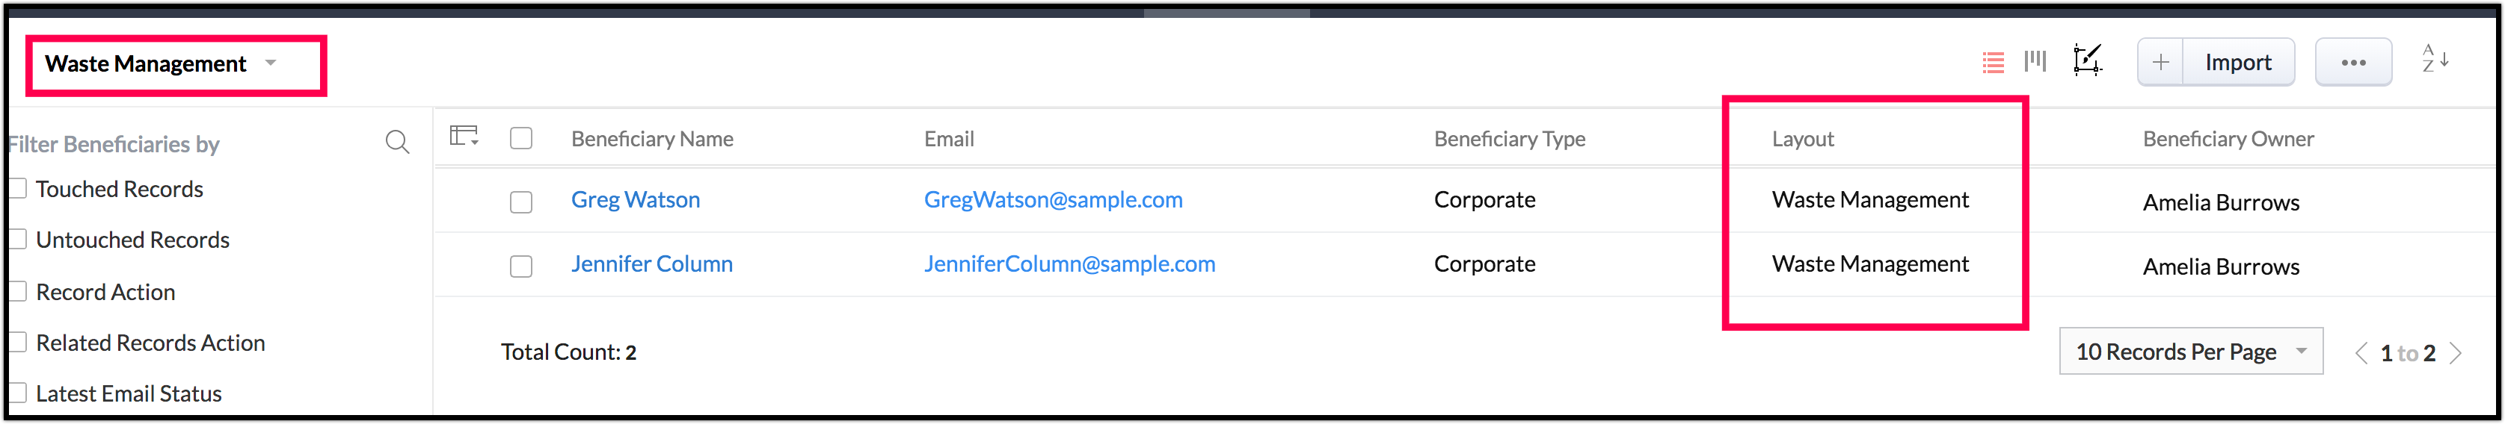Switch to kanban view icon

click(x=2035, y=62)
